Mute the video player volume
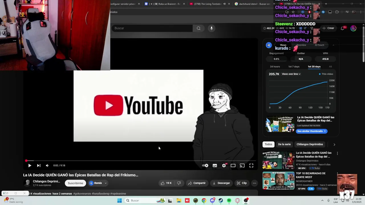This screenshot has height=205, width=365. pos(47,165)
